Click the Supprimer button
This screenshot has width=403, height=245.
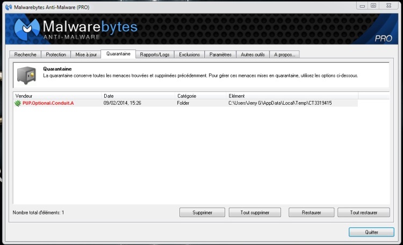coord(202,212)
